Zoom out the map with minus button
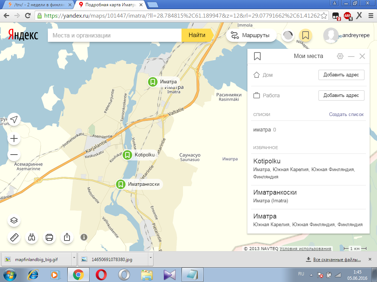This screenshot has width=377, height=282. tap(14, 155)
